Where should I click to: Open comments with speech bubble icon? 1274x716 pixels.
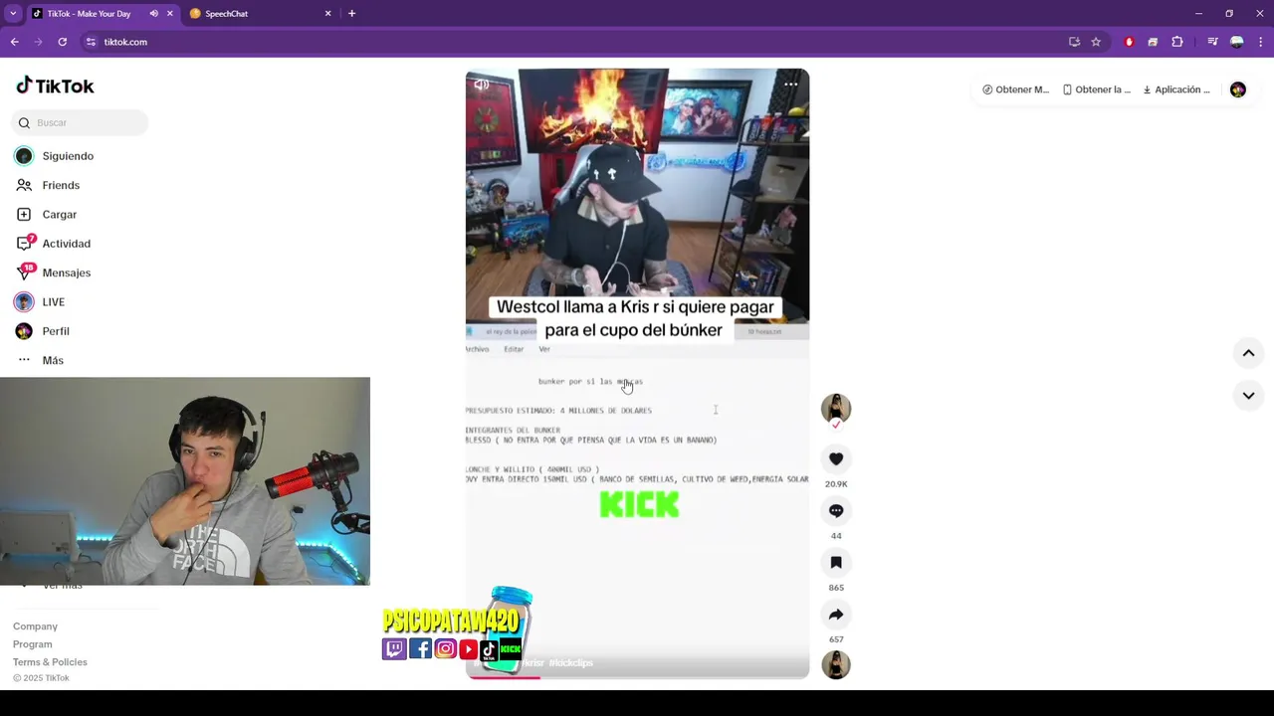tap(836, 510)
